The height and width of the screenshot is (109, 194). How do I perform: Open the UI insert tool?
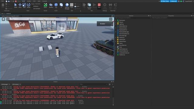coord(61,5)
